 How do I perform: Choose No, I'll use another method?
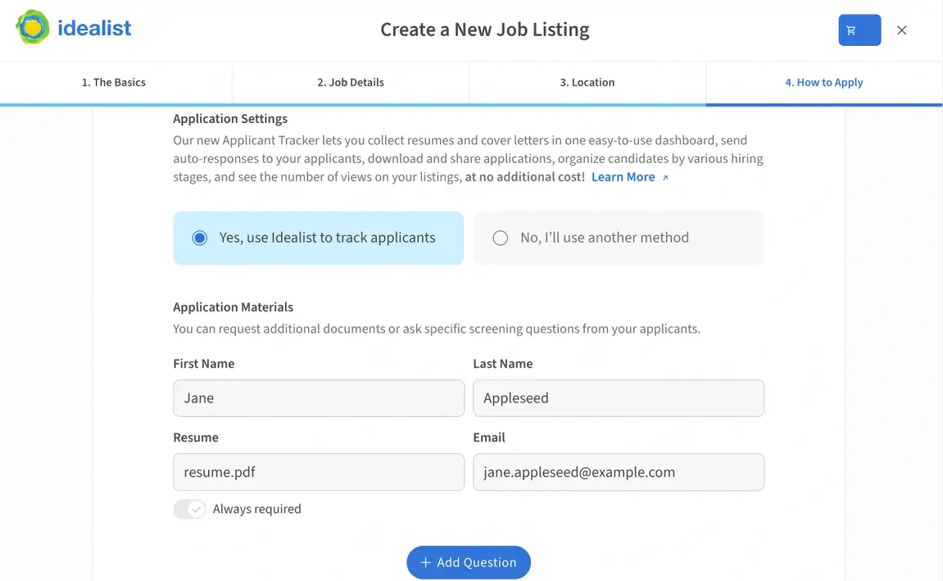[619, 238]
